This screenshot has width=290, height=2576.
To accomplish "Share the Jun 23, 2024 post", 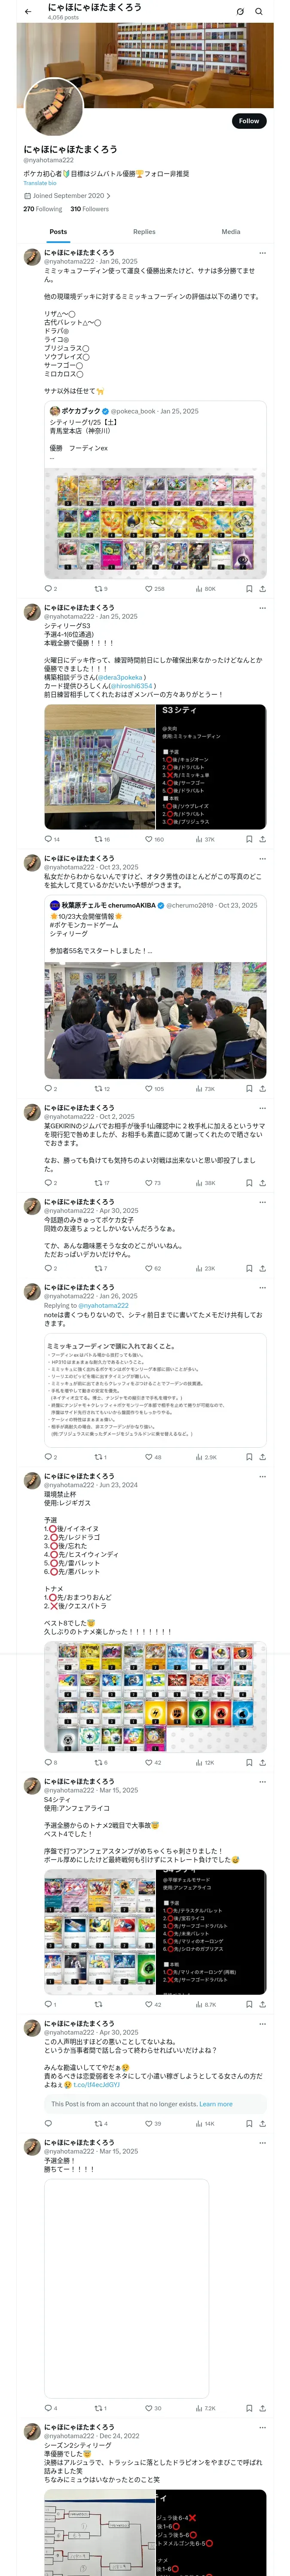I will point(262,1762).
